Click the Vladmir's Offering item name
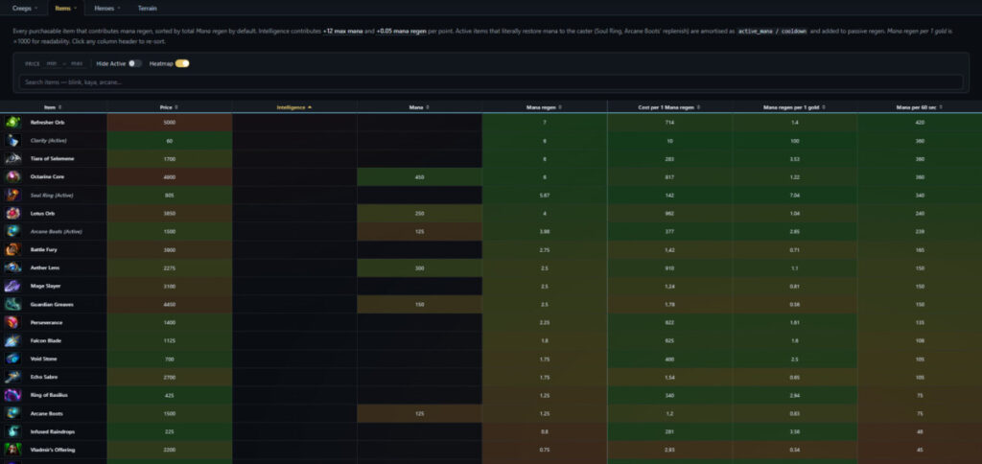The width and height of the screenshot is (982, 464). pyautogui.click(x=51, y=450)
